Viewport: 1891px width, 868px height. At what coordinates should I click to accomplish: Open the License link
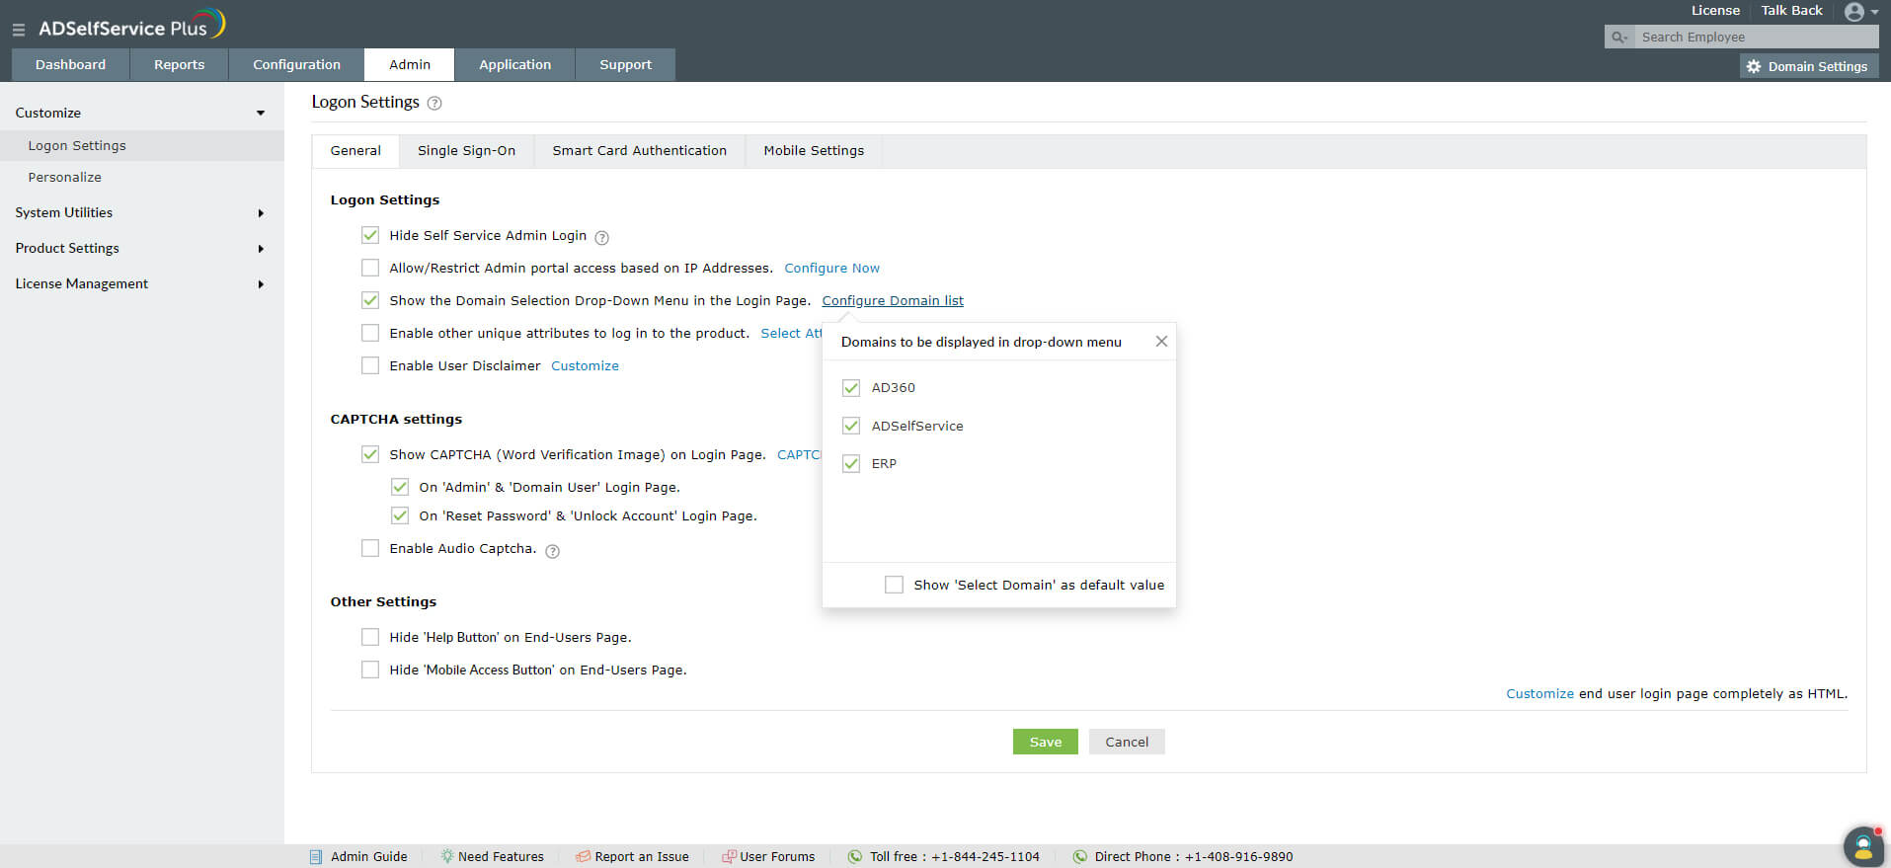(x=1716, y=10)
